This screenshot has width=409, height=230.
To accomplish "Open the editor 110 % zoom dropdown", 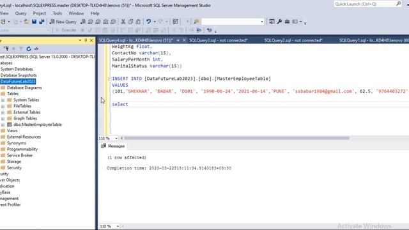I will point(116,138).
